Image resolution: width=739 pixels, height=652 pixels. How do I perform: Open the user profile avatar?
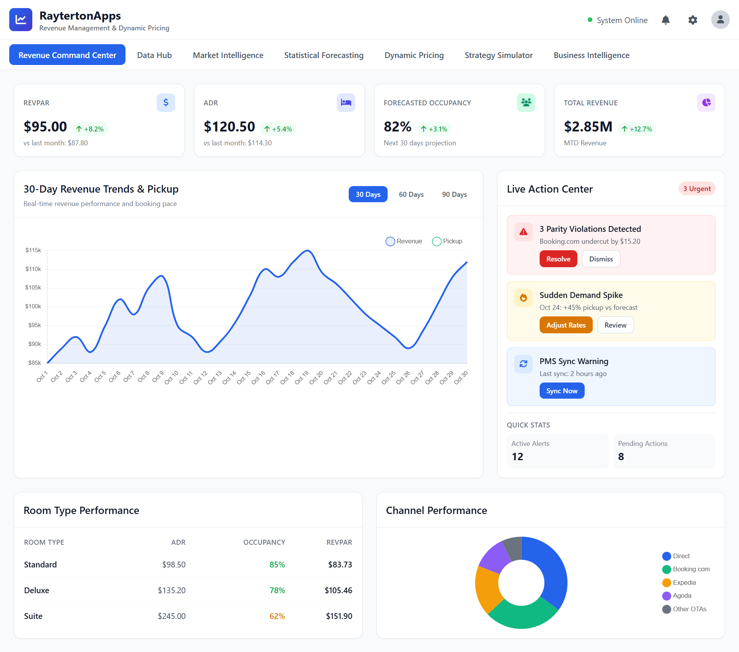coord(720,20)
